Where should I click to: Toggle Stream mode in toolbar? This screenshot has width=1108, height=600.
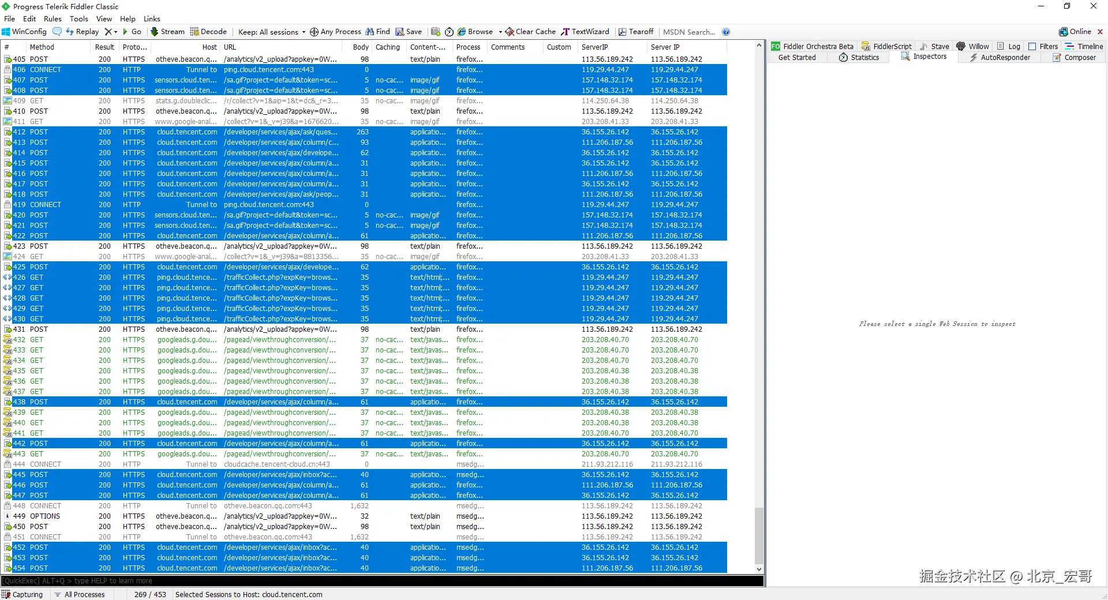pos(167,32)
